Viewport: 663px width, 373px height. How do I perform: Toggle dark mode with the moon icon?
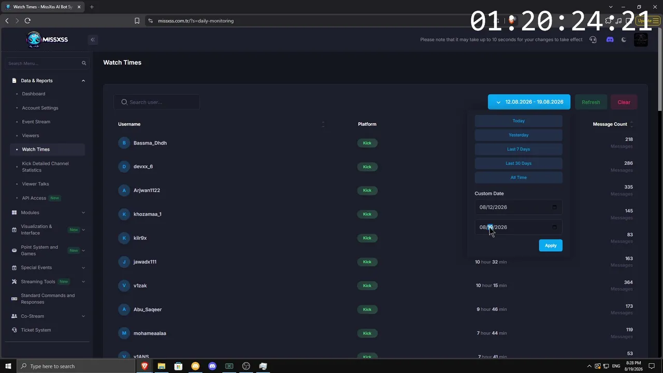[624, 39]
